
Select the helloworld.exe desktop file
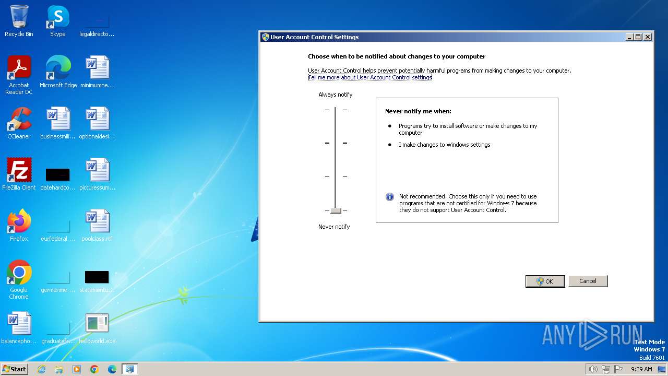97,328
